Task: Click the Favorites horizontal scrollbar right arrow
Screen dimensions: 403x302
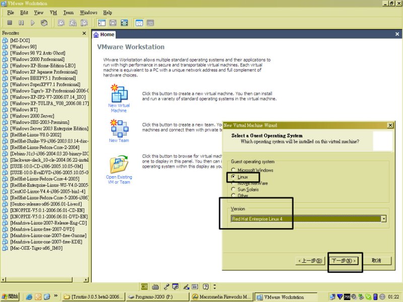Action: (86, 280)
